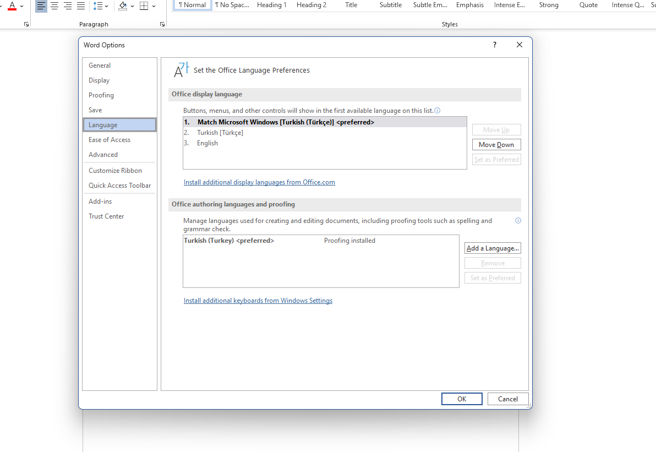Click display language Set as Preferred button
This screenshot has width=656, height=452.
tap(496, 160)
